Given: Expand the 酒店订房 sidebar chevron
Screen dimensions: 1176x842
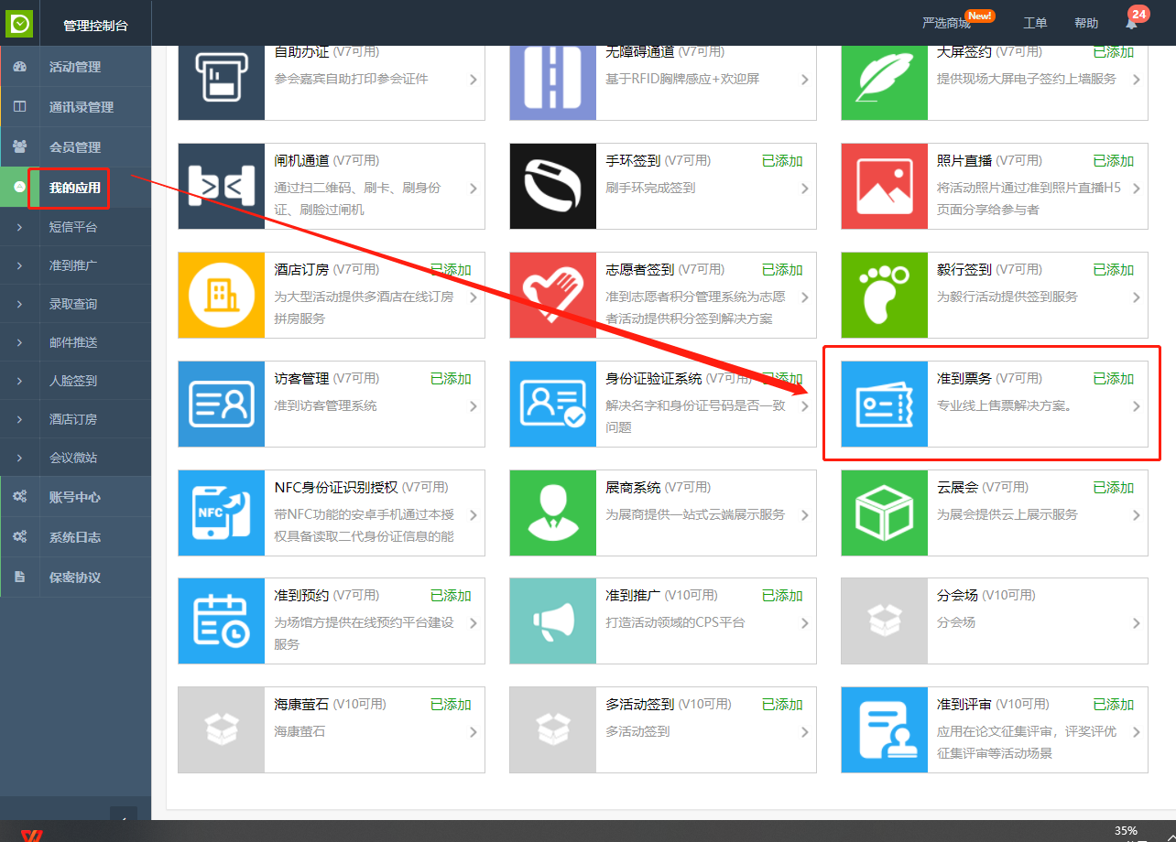Looking at the screenshot, I should point(19,419).
